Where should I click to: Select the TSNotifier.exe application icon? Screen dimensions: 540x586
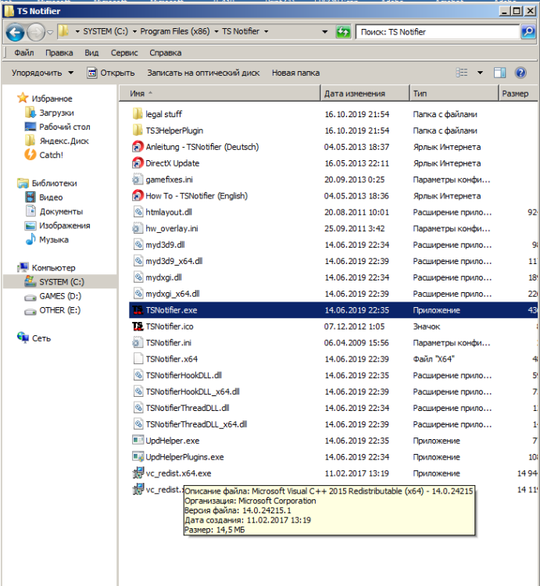[x=138, y=310]
